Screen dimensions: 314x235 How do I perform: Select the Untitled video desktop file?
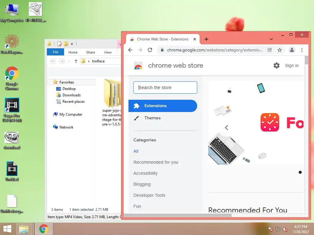12,171
